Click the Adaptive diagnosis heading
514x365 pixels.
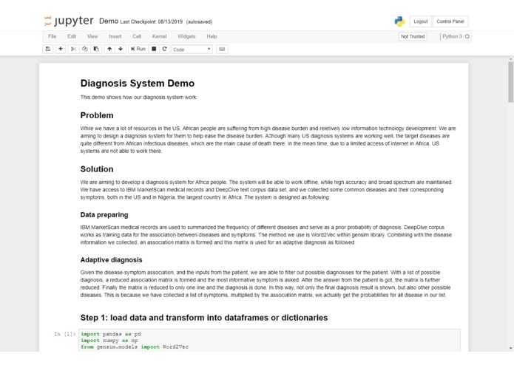click(111, 260)
